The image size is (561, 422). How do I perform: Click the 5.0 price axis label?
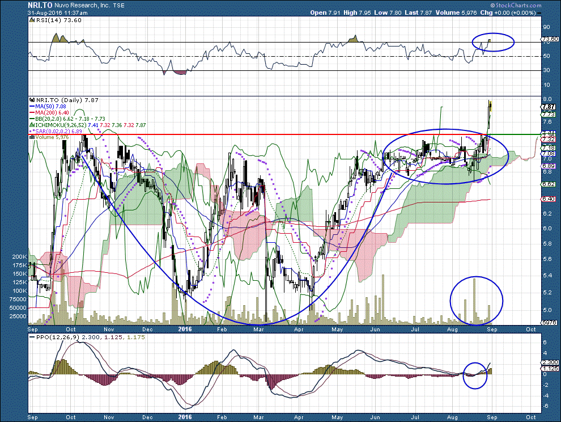click(547, 310)
